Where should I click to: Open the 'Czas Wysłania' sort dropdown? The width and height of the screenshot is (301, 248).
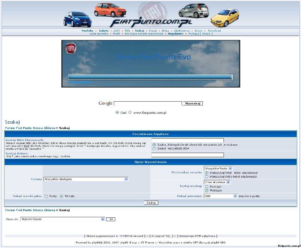coord(217,182)
